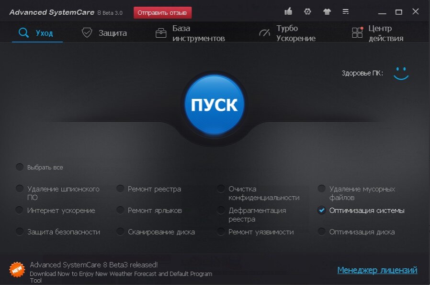Click the Download Now to Enjoy text

pyautogui.click(x=121, y=277)
